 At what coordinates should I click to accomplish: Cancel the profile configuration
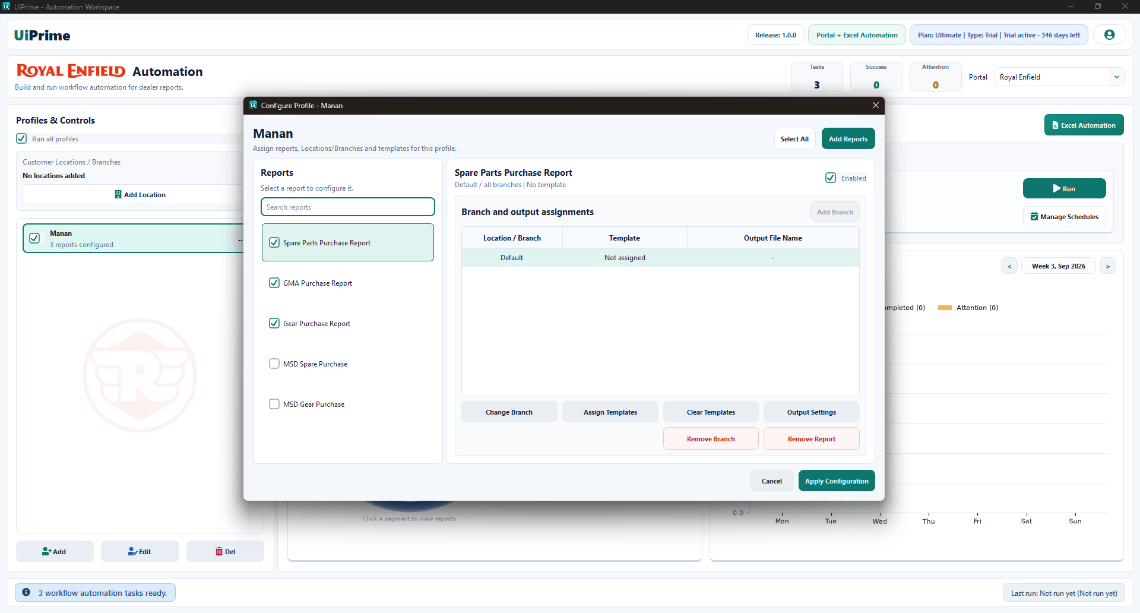771,481
